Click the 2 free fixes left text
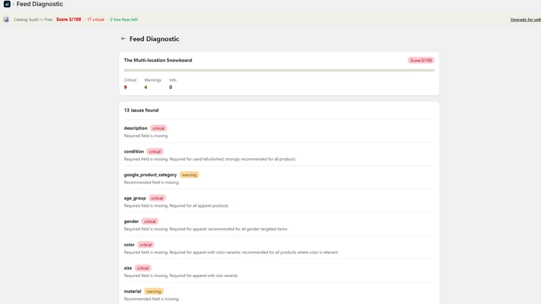The image size is (541, 304). point(123,20)
